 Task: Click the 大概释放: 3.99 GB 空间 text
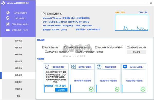[55, 86]
